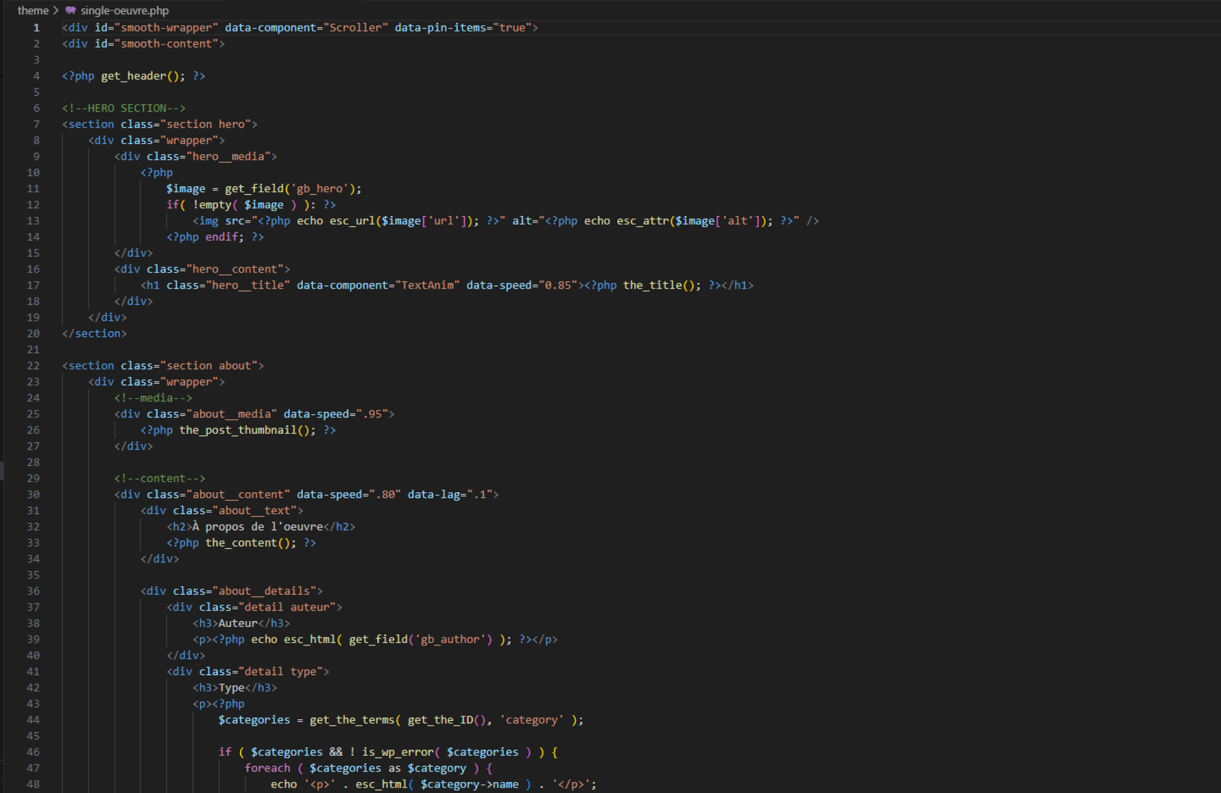Open the theme breadcrumb folder
Viewport: 1221px width, 793px height.
[32, 10]
